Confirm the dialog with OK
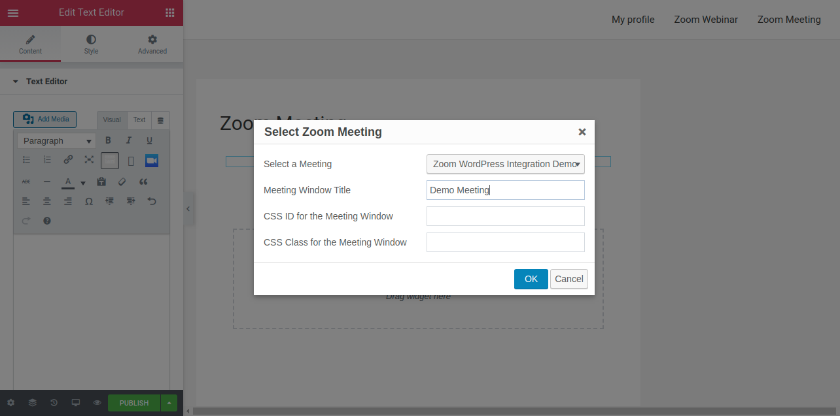 pos(531,279)
